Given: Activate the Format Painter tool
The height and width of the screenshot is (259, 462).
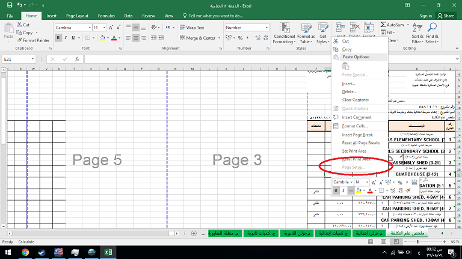Looking at the screenshot, I should tap(33, 40).
